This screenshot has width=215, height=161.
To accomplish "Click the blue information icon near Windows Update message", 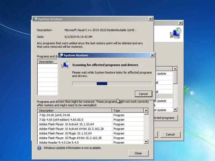I will coord(39,148).
